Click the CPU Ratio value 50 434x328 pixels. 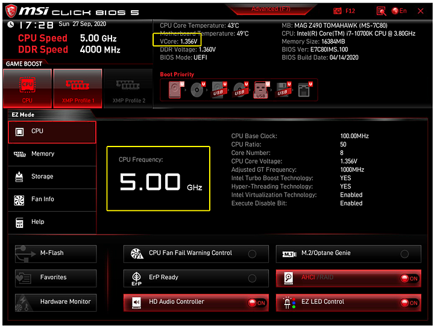click(x=343, y=145)
